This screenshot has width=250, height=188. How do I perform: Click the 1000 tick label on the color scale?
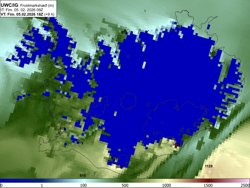point(166,185)
